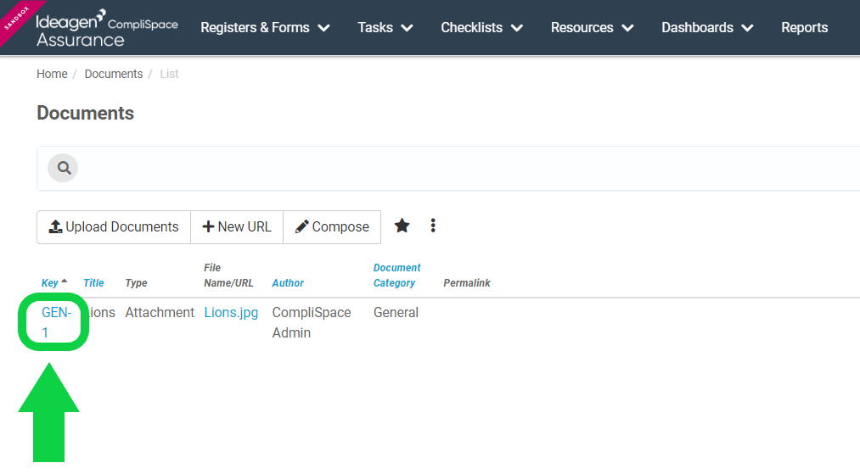Click the General category cell
Screen dimensions: 860x474
tap(396, 312)
